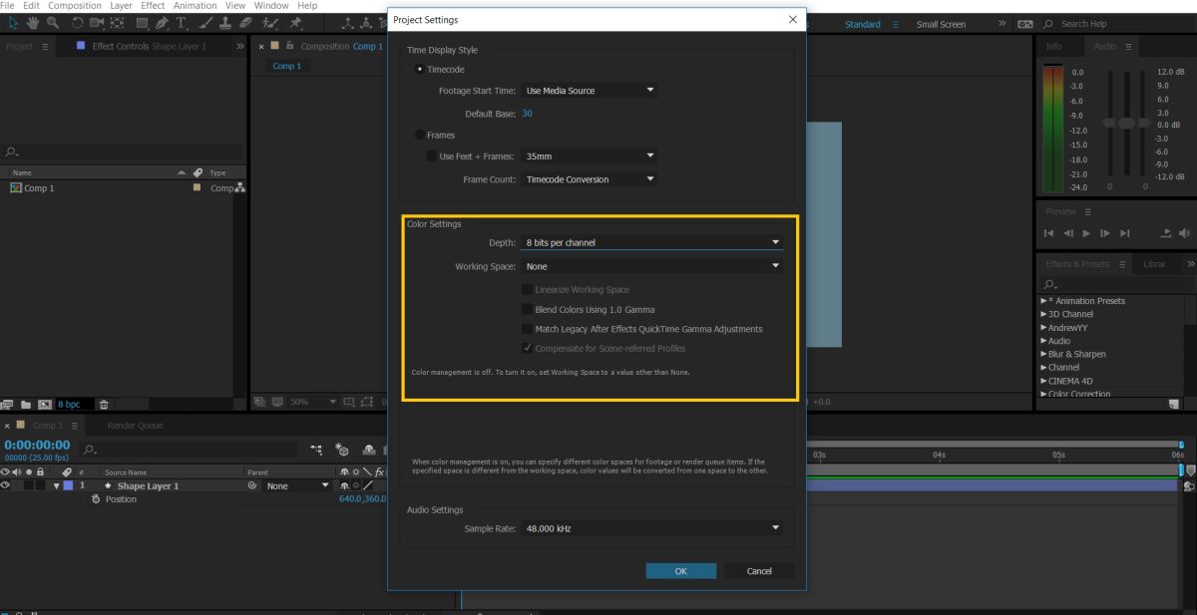Screen dimensions: 1197x615
Task: Select the Pan Behind anchor point tool
Action: click(x=117, y=23)
